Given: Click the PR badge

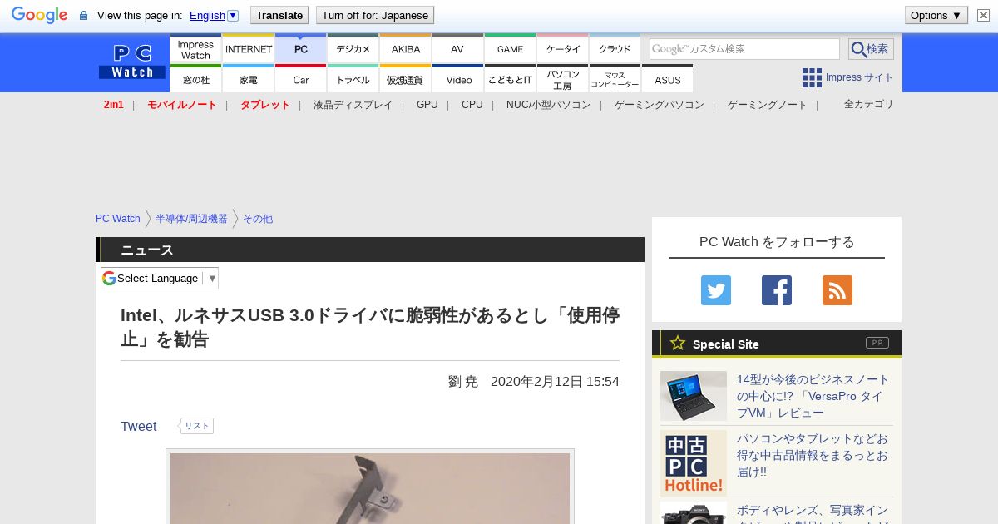Looking at the screenshot, I should coord(877,343).
